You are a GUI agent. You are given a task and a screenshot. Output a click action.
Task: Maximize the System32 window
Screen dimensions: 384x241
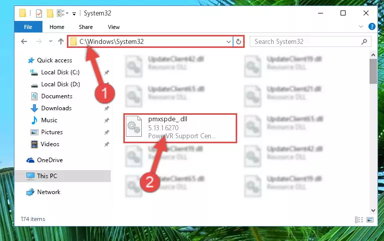point(343,13)
